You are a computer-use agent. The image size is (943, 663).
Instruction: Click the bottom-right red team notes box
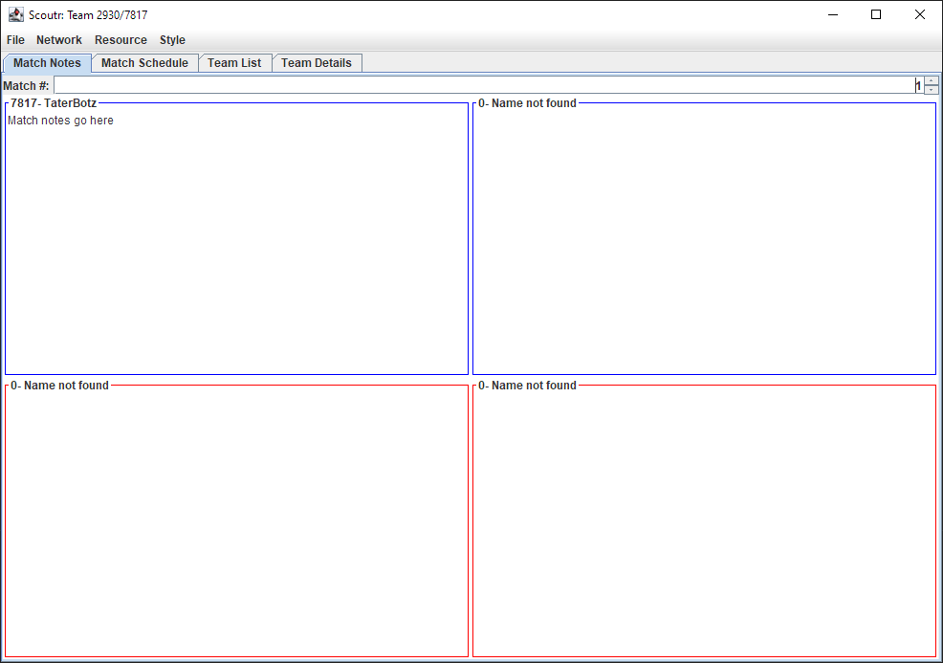click(x=704, y=521)
